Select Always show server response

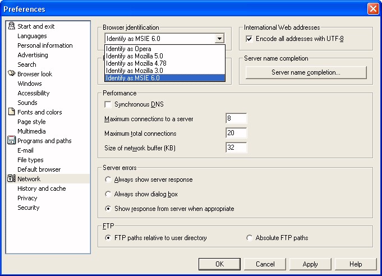coord(108,180)
